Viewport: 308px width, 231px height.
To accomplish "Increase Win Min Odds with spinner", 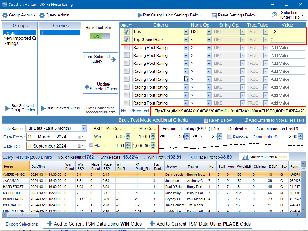I will pyautogui.click(x=128, y=135).
